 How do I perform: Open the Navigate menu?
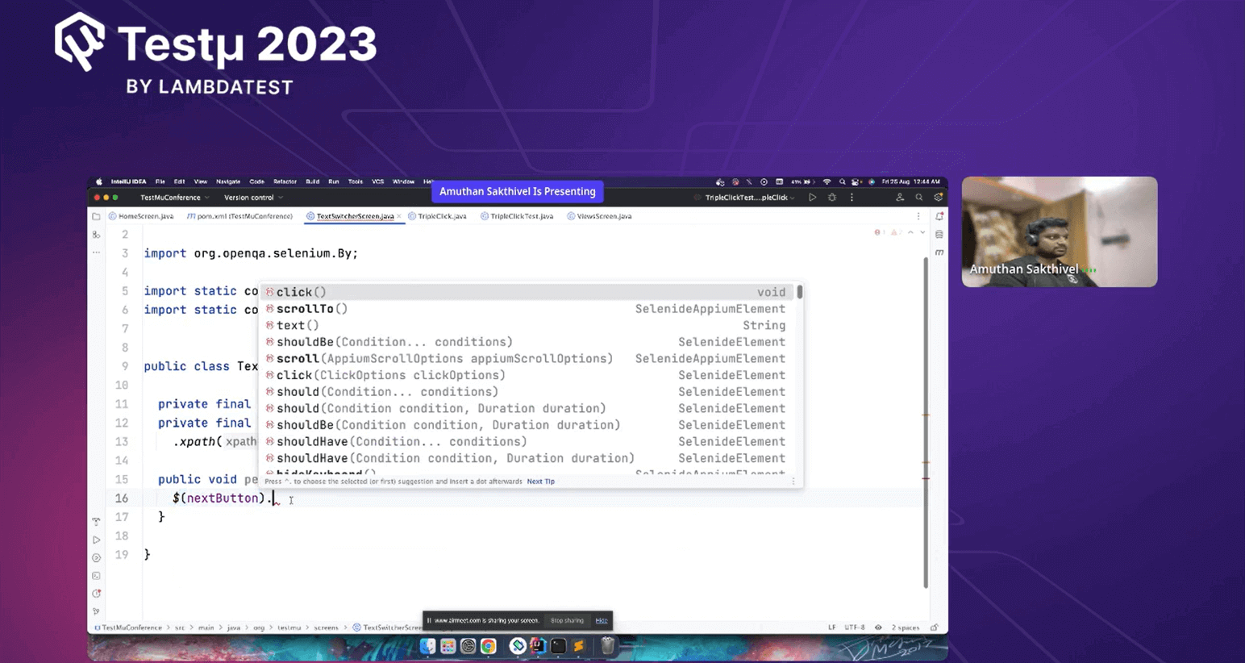coord(228,182)
